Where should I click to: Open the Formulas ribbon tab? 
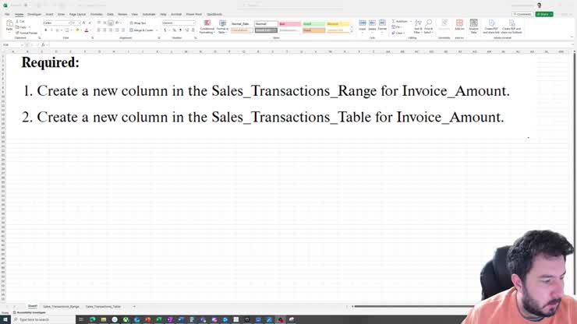click(x=97, y=14)
